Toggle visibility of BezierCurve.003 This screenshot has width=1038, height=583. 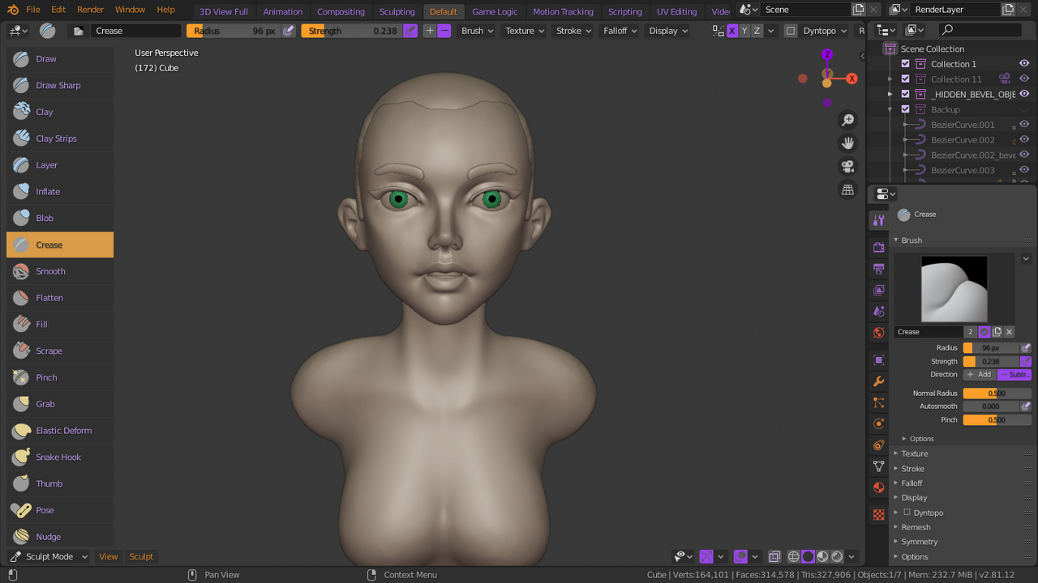point(1024,170)
